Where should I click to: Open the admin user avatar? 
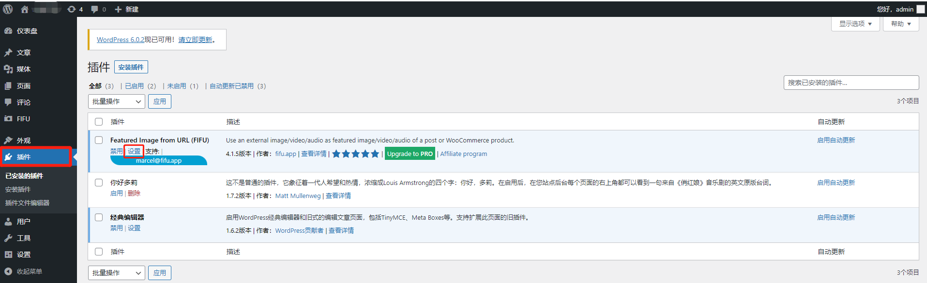coord(920,9)
